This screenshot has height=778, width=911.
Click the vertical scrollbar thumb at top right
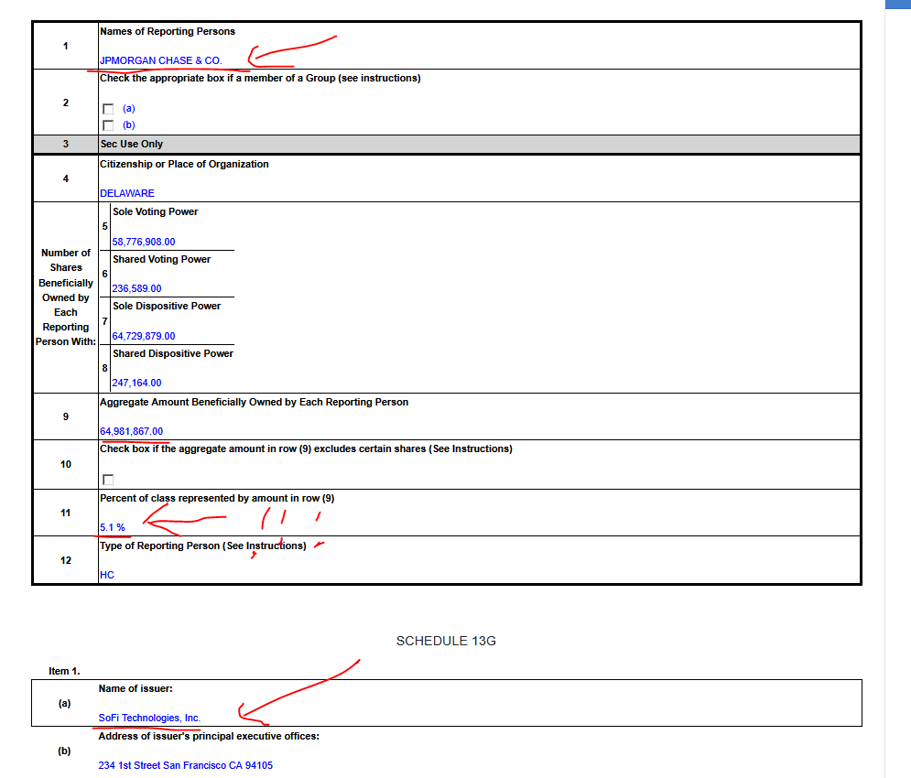tap(897, 5)
